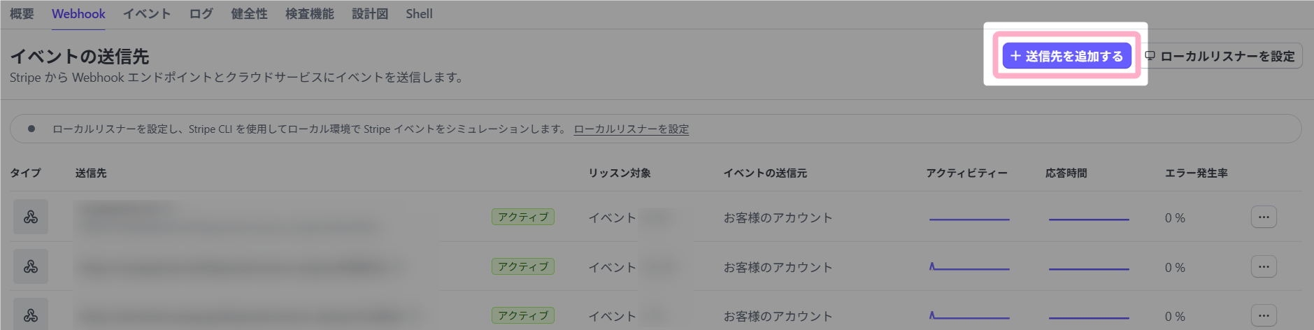The image size is (1314, 330).
Task: Click the first row's webhook type icon
Action: coord(31,217)
